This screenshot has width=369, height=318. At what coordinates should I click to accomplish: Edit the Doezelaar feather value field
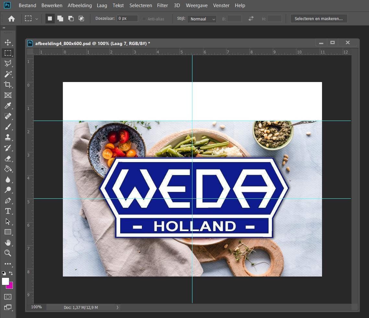pos(127,18)
